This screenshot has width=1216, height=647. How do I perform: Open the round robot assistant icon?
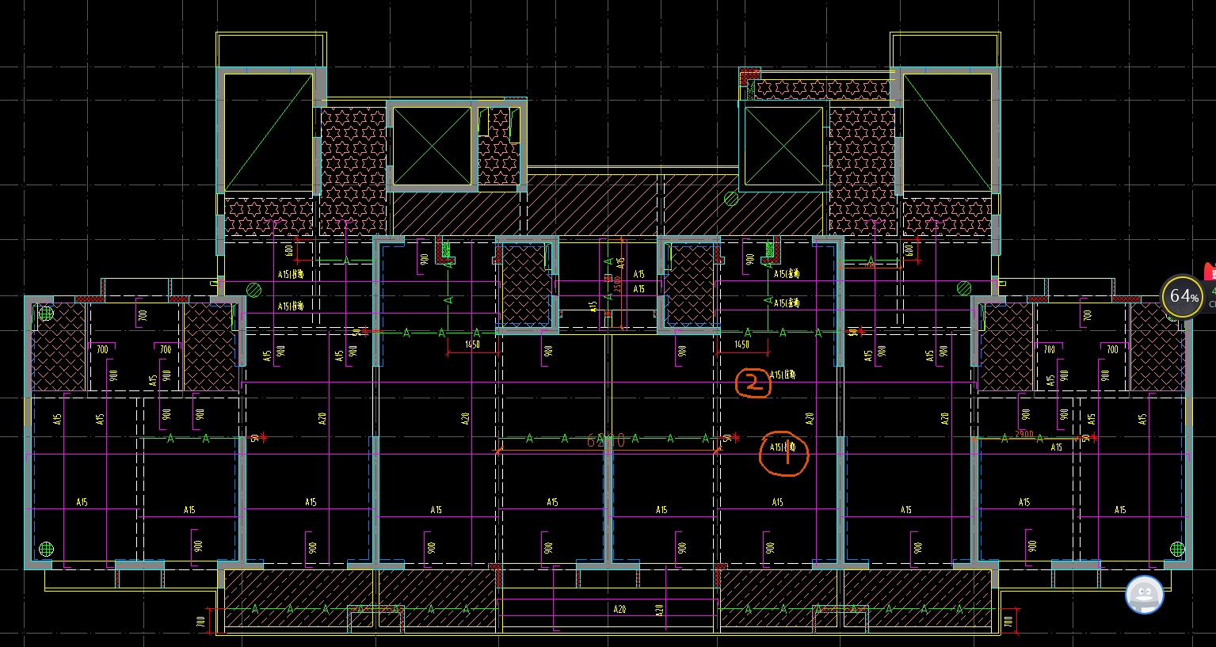coord(1145,594)
